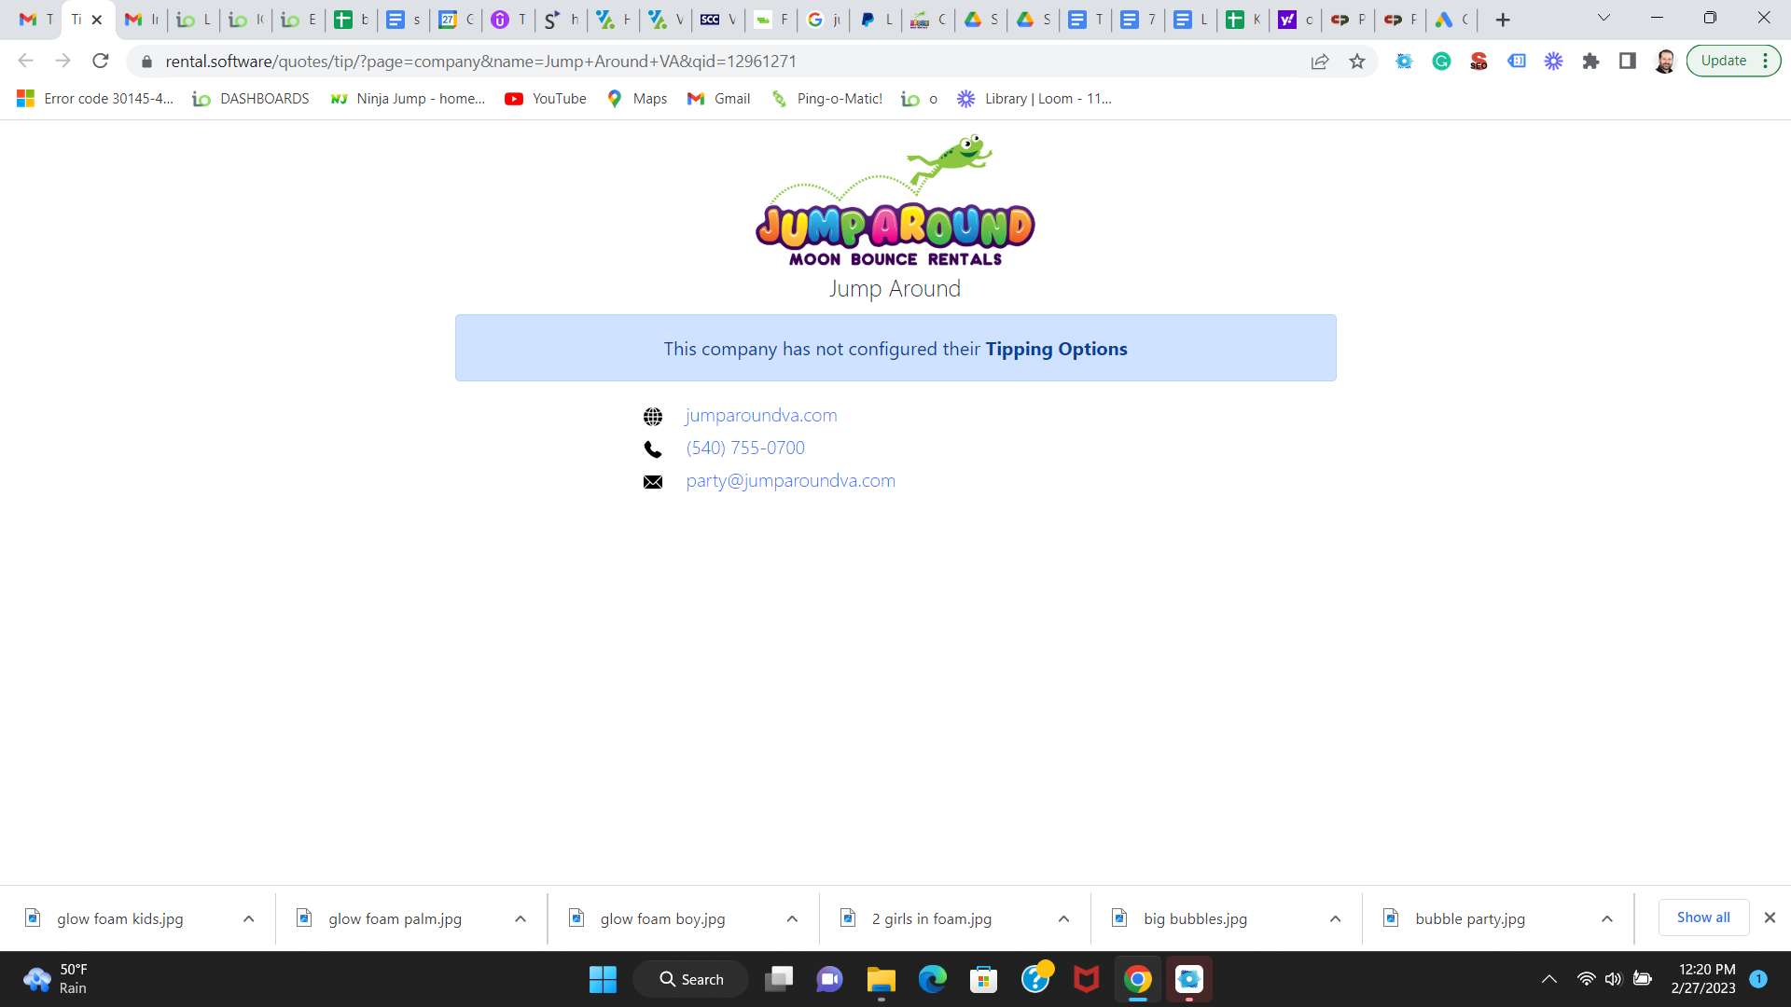Call the (540) 755-0700 phone link

pos(745,448)
